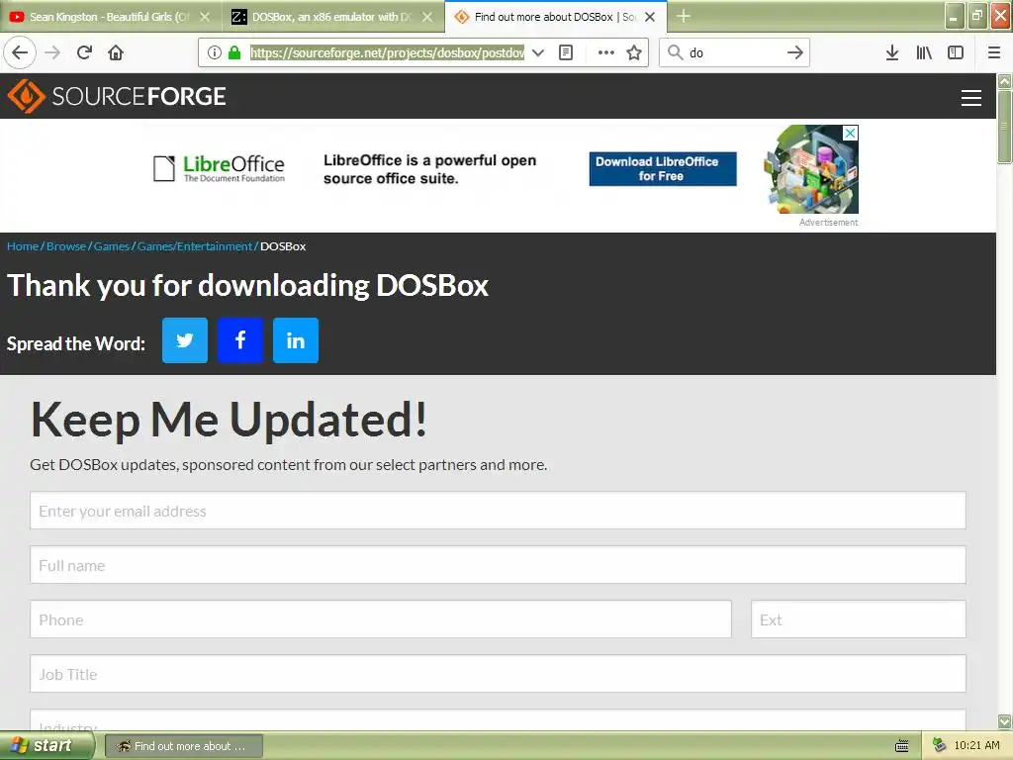Screen dimensions: 1013x760
Task: Click the browser address bar URL
Action: [x=387, y=52]
